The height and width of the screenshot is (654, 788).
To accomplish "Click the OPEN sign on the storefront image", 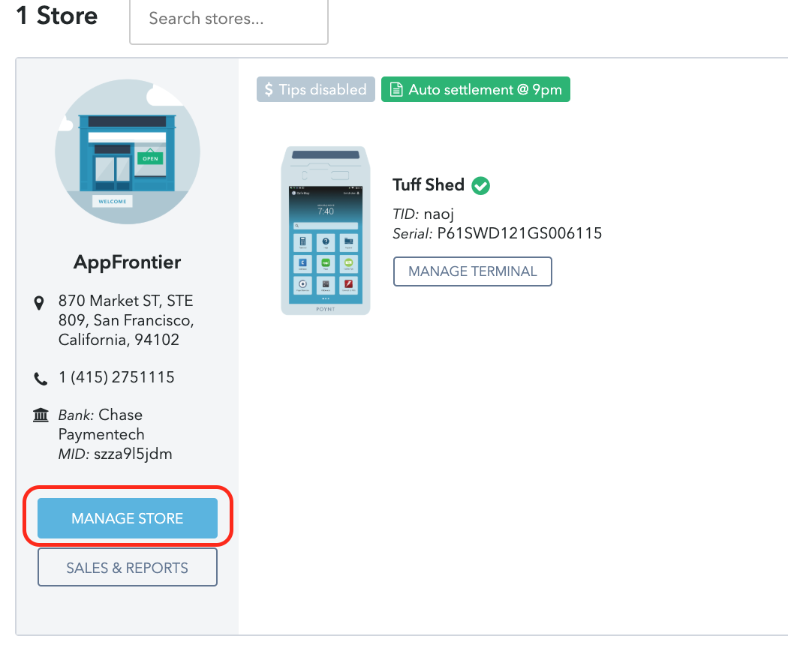I will click(150, 159).
